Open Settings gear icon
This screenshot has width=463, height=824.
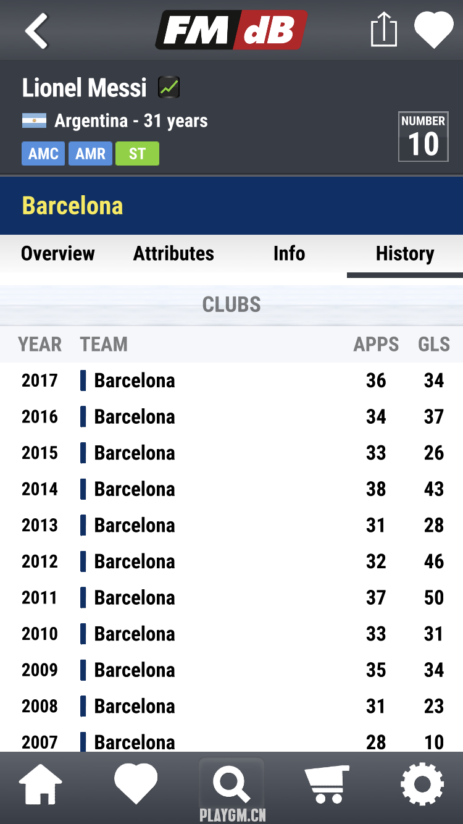tap(422, 784)
